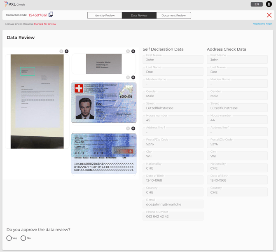Screen dimensions: 276x252
Task: Click Self Declaration First Name field
Action: pyautogui.click(x=173, y=59)
